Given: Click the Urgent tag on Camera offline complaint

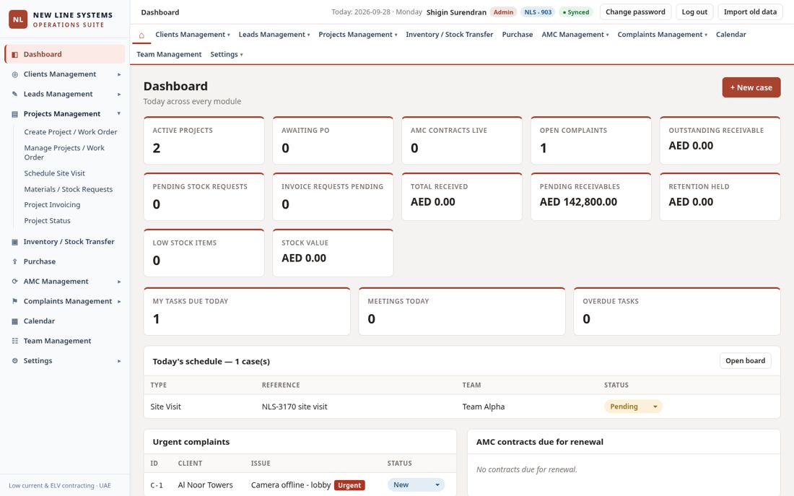Looking at the screenshot, I should pos(349,485).
